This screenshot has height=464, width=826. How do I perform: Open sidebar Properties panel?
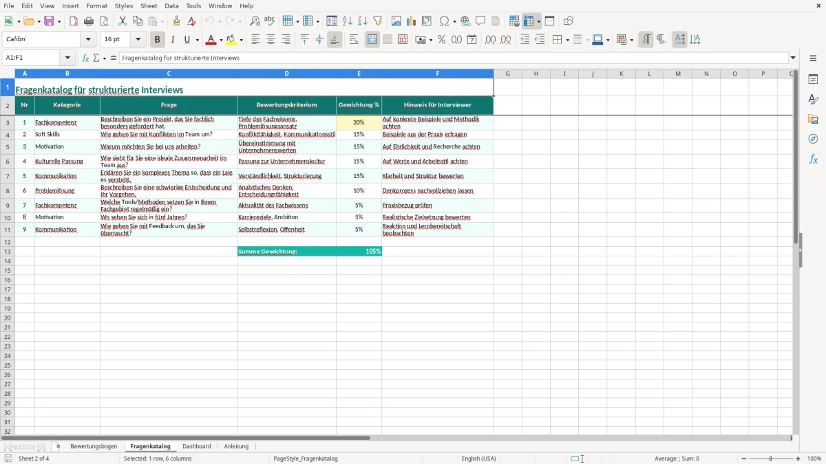click(813, 80)
